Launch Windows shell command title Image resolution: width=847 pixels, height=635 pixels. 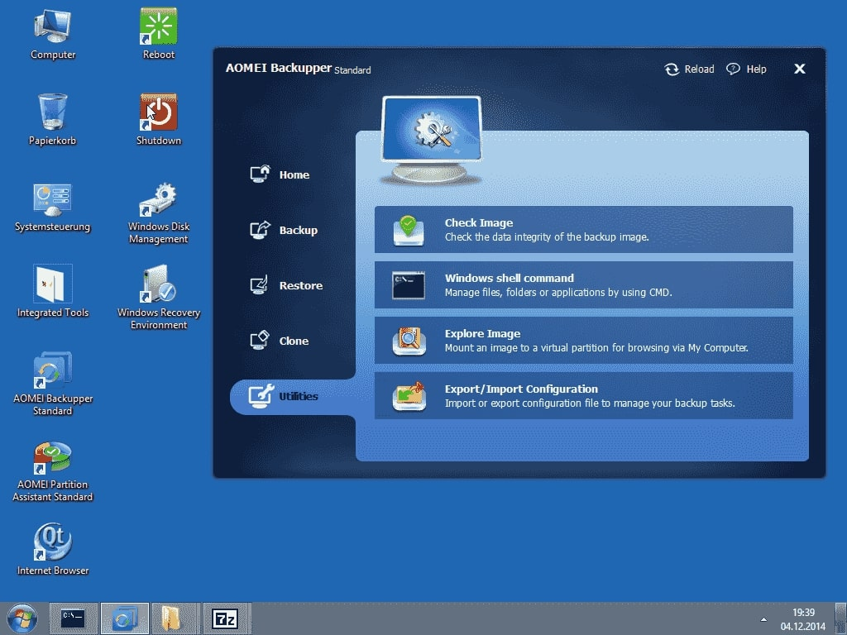(x=510, y=278)
